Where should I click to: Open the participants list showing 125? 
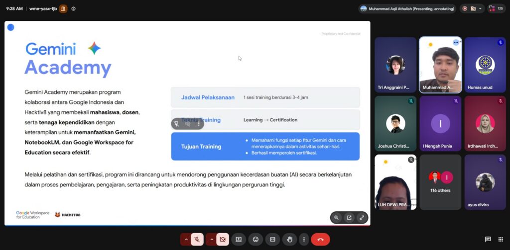pos(497,9)
